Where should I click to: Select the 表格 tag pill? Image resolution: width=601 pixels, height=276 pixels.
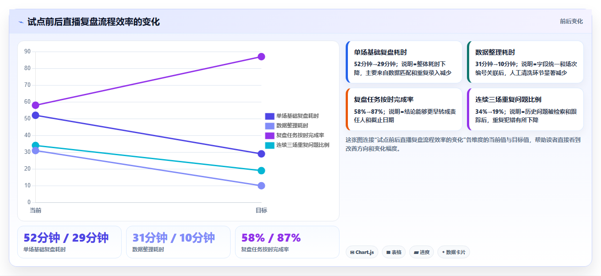394,252
